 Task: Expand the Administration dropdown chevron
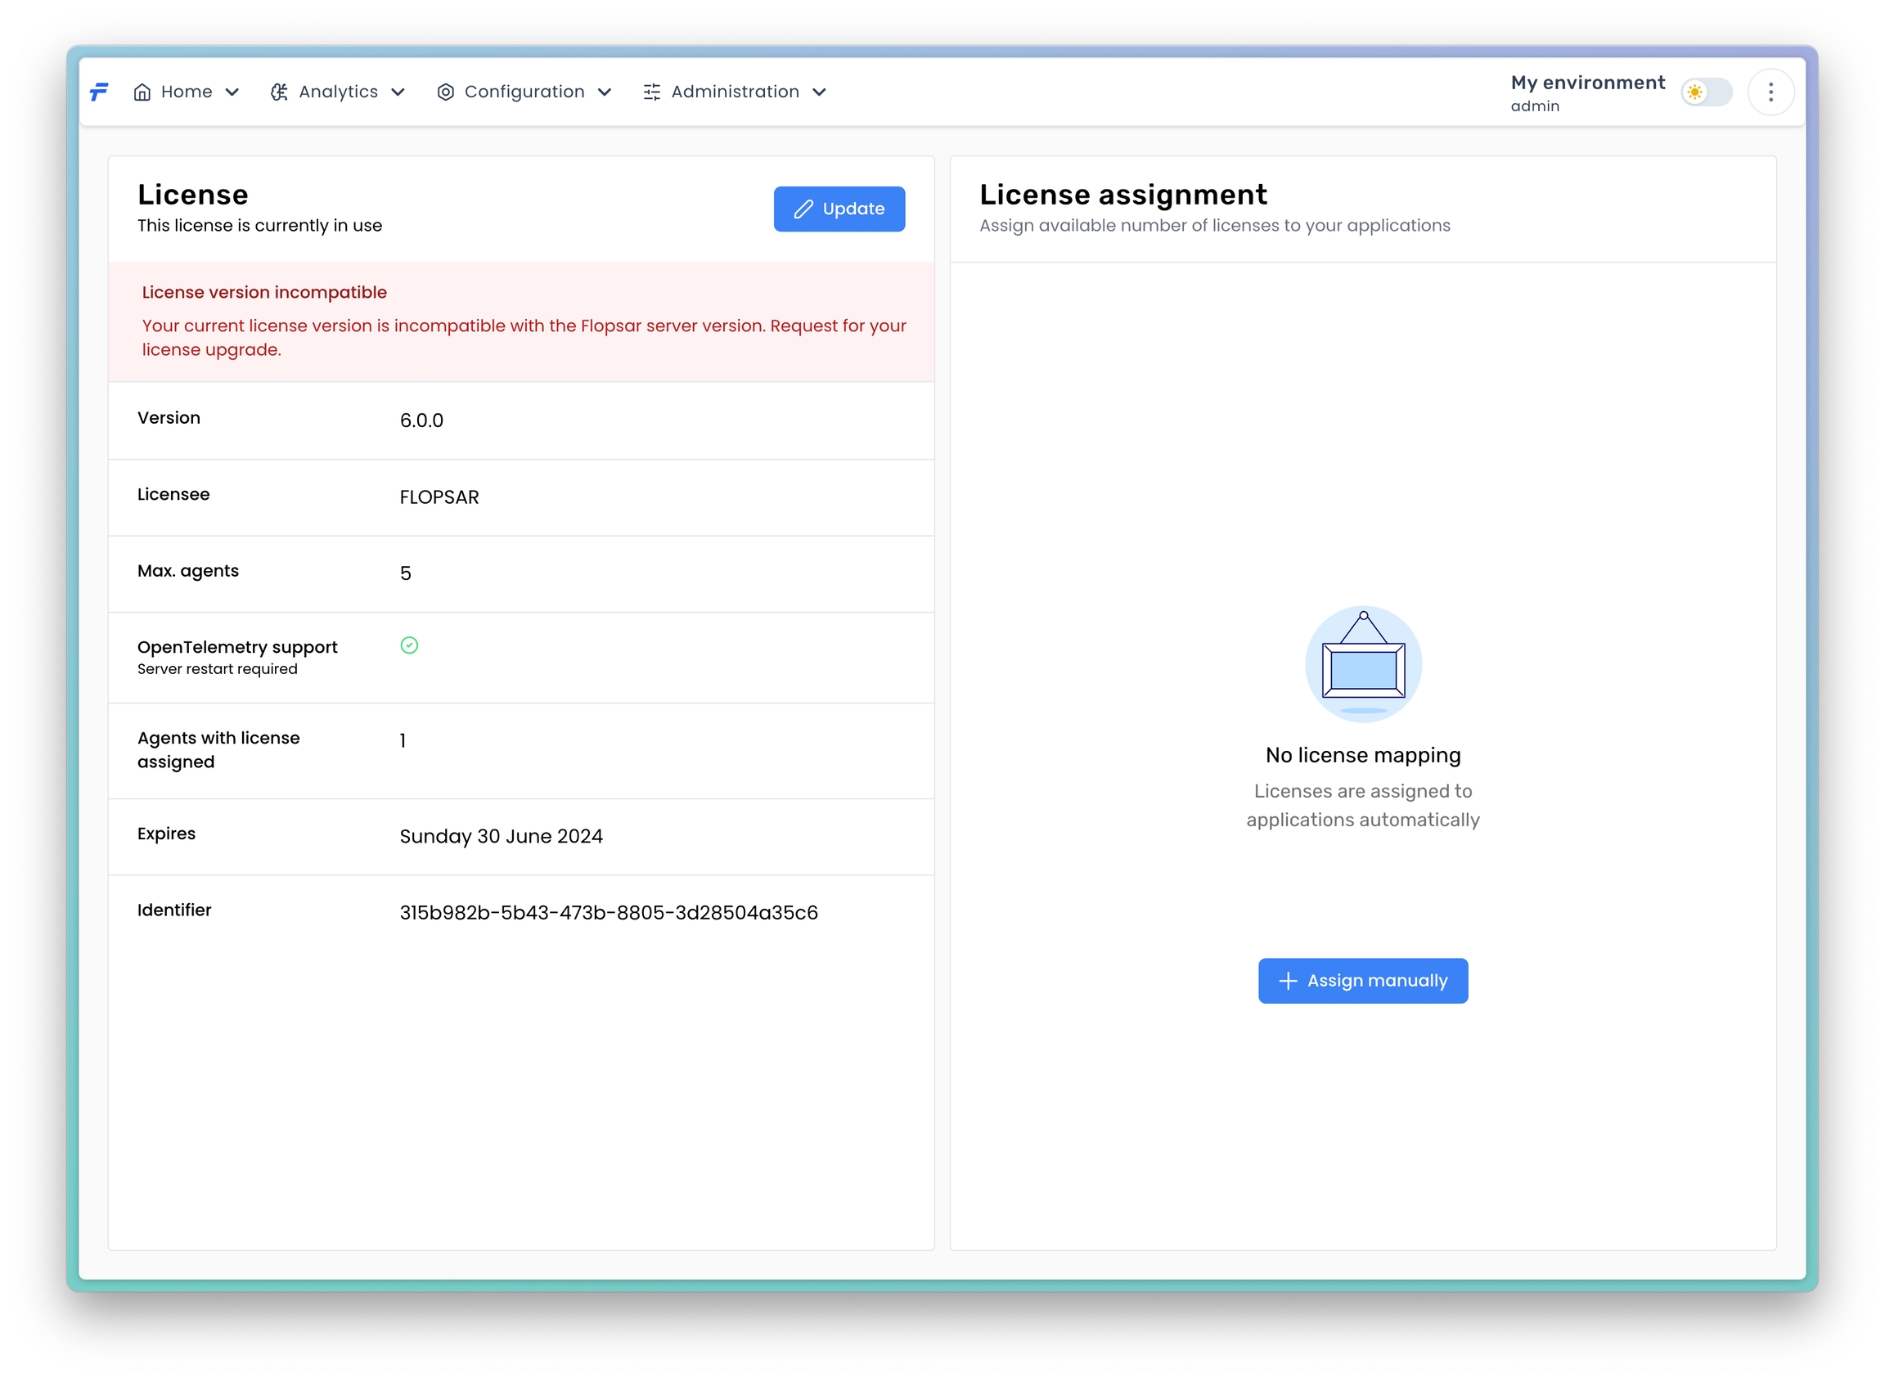(x=819, y=92)
